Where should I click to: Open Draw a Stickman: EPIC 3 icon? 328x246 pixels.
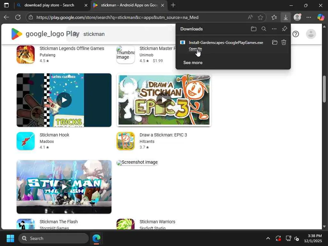pyautogui.click(x=126, y=141)
